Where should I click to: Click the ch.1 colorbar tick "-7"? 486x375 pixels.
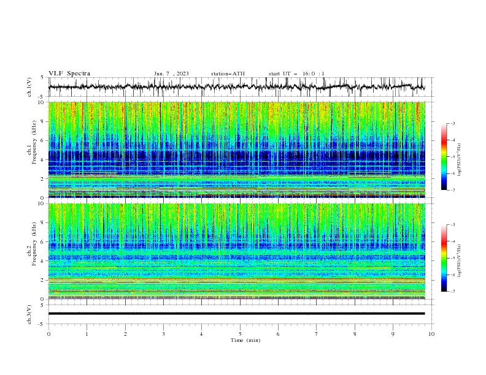[x=453, y=190]
